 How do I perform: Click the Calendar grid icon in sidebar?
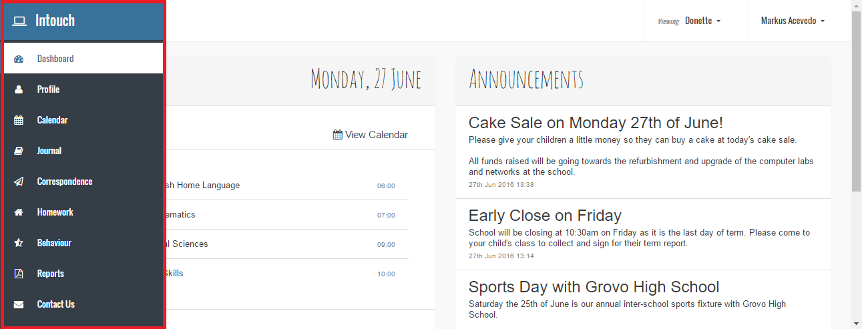tap(19, 120)
